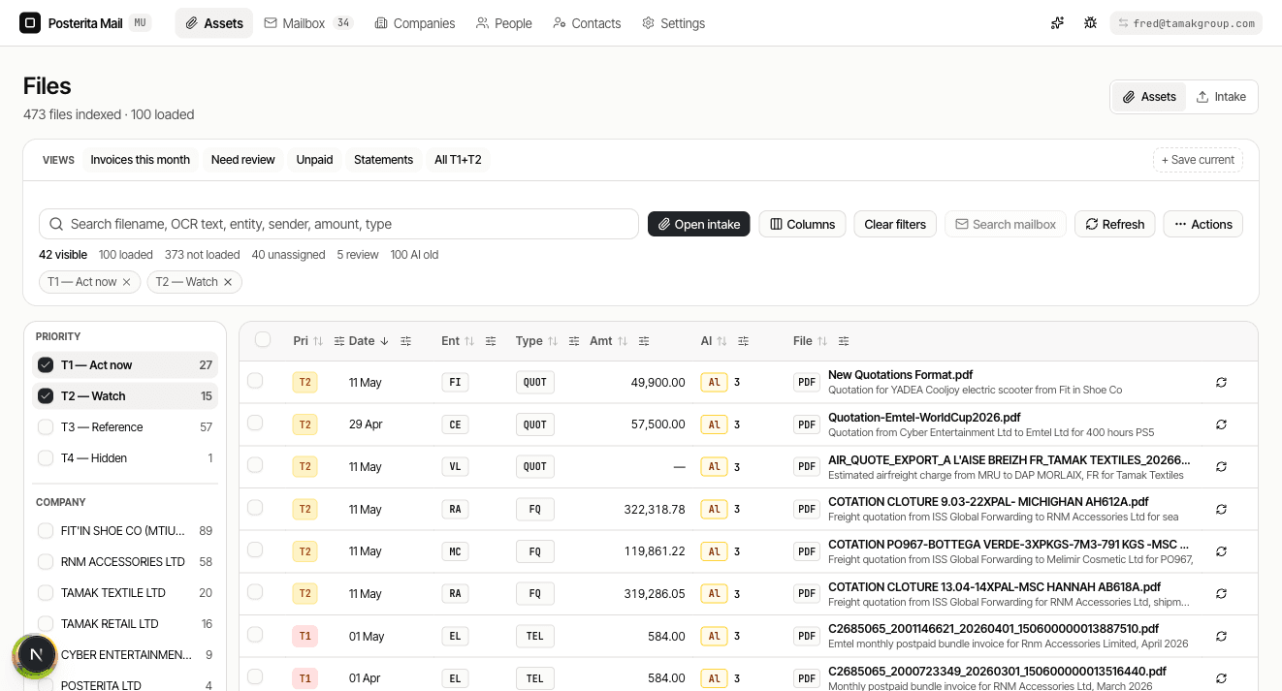Click PDF badge of New Quotations Format.pdf

[807, 382]
